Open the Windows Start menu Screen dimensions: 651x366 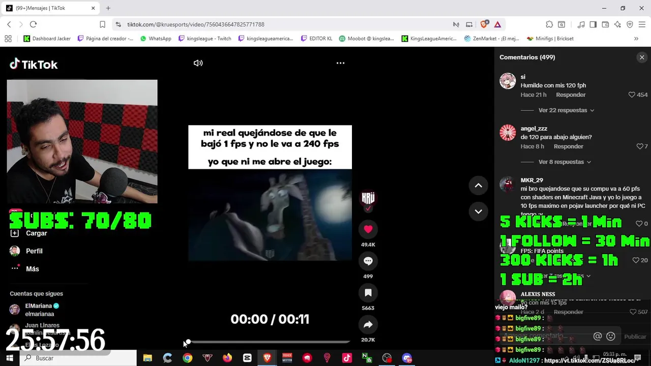coord(9,358)
